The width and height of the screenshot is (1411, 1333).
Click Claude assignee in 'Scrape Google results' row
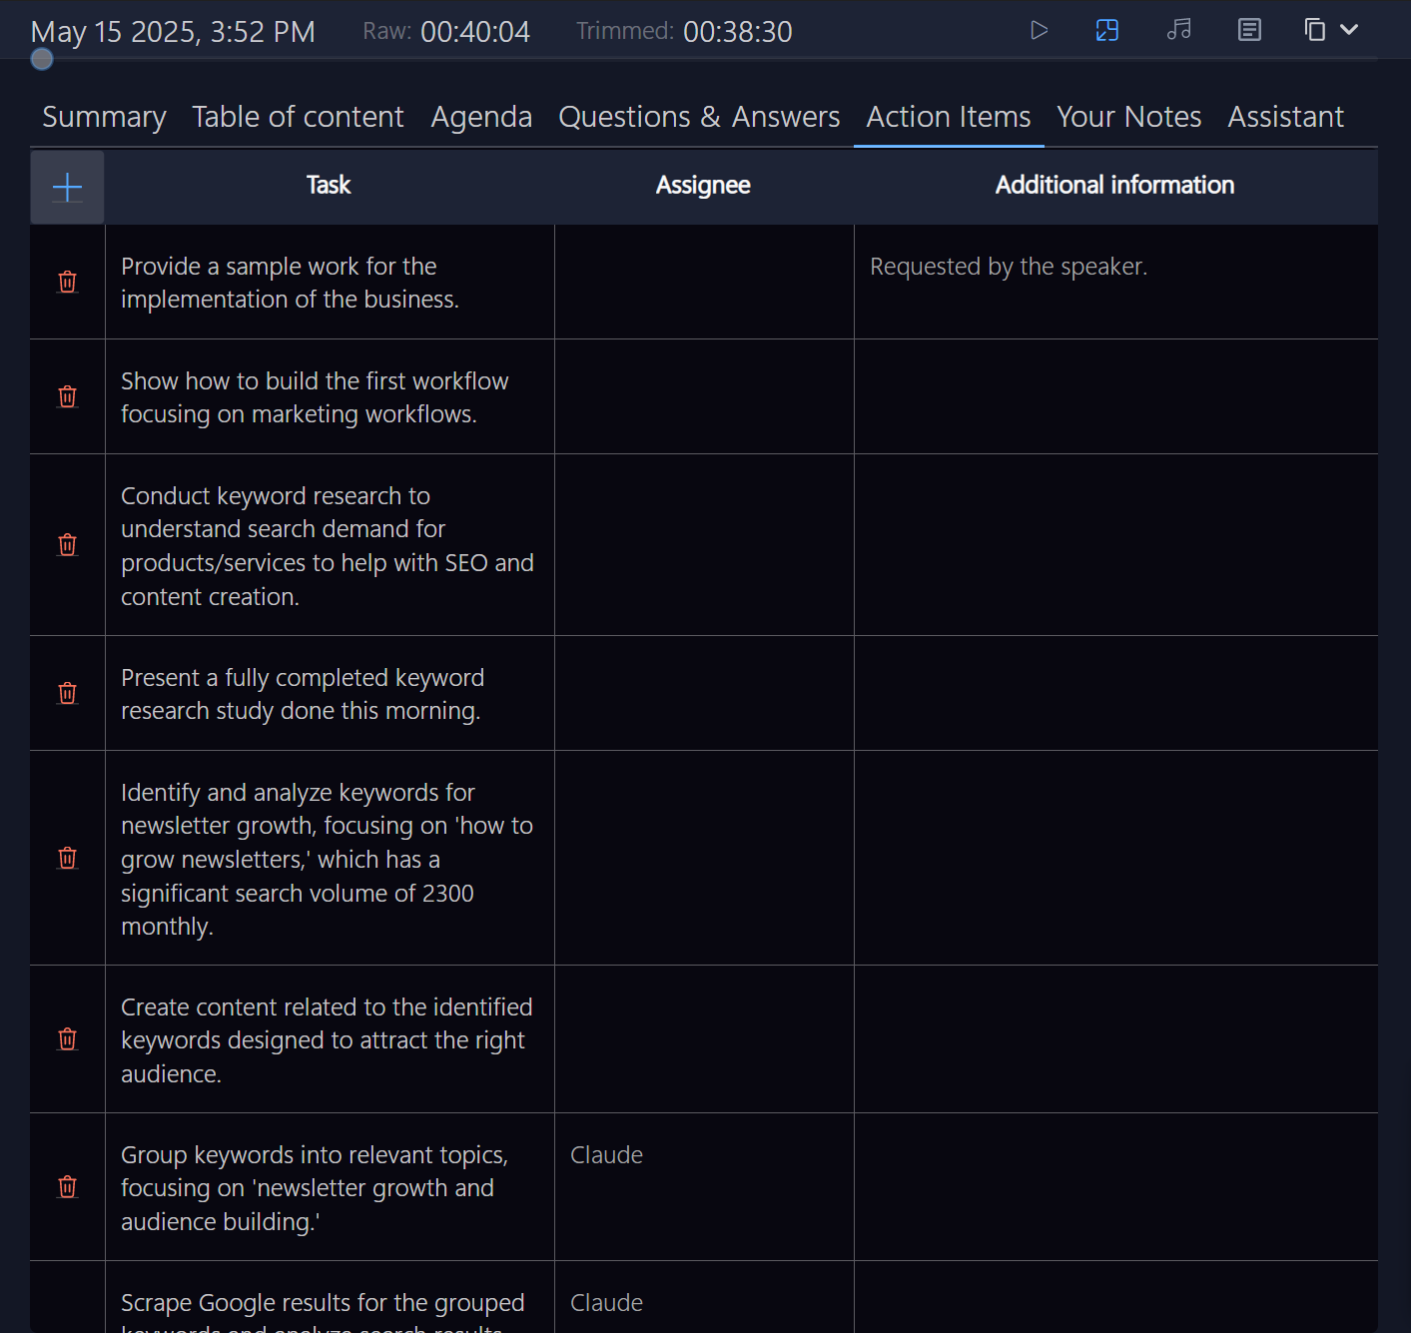(606, 1303)
